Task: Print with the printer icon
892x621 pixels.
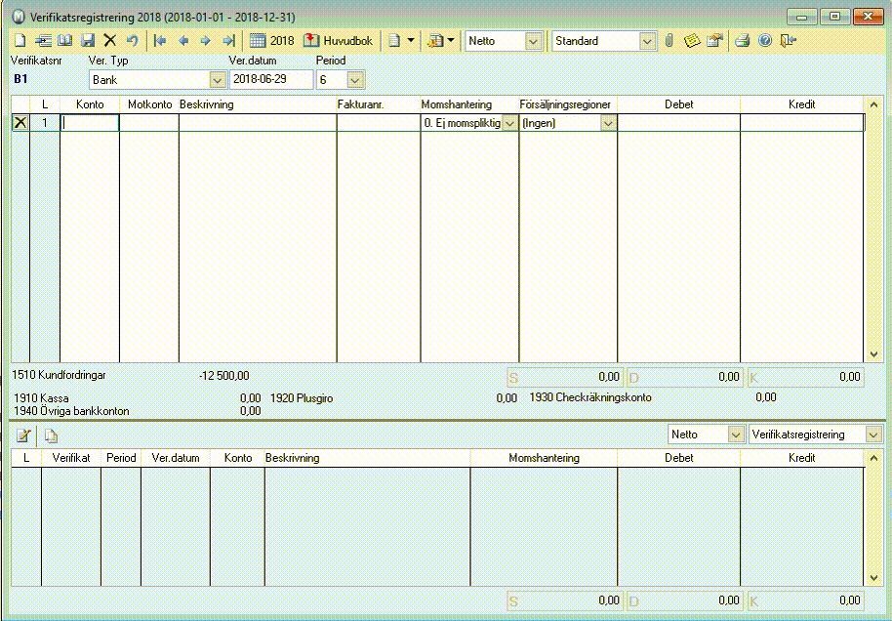Action: point(742,40)
